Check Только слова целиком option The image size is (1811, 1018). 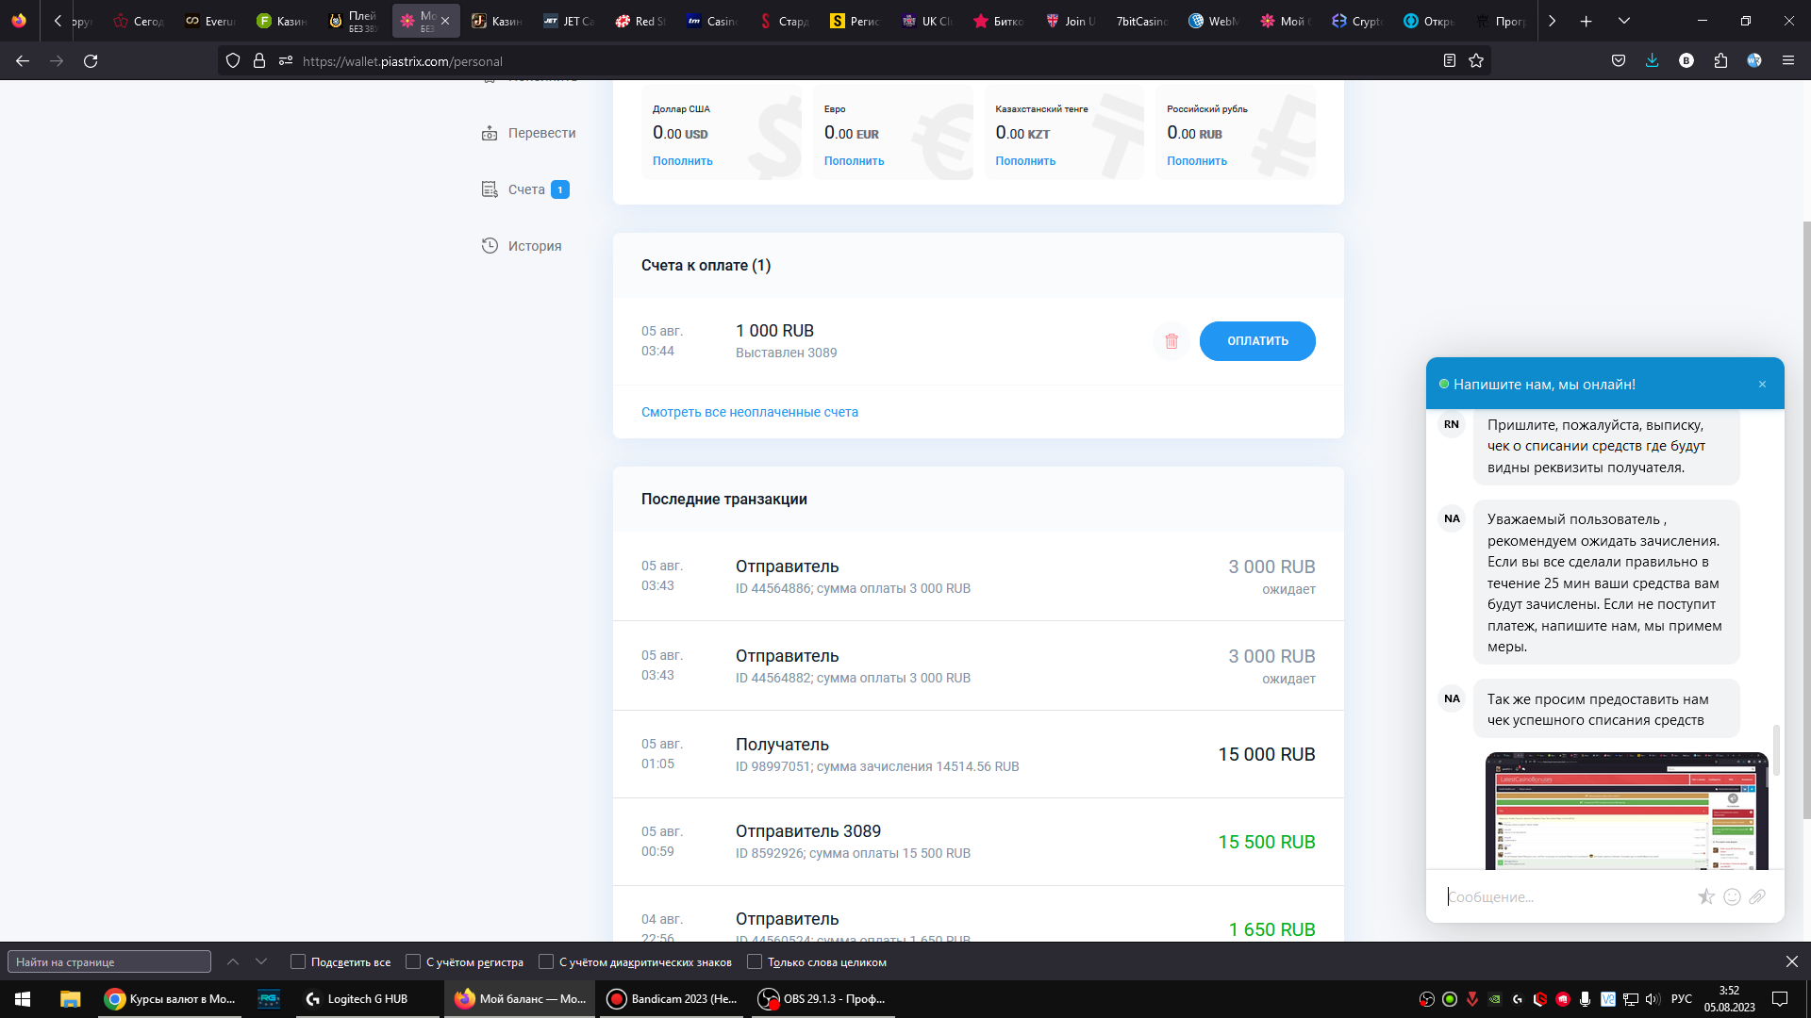click(x=755, y=961)
